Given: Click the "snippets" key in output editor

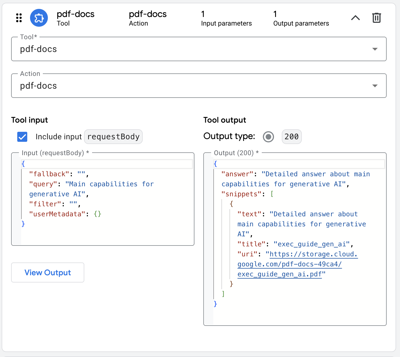Looking at the screenshot, I should point(241,194).
